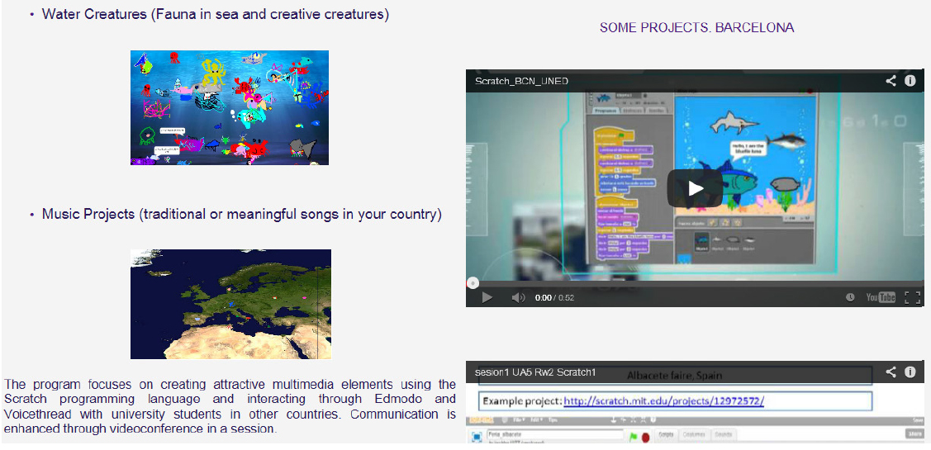The height and width of the screenshot is (450, 931).
Task: Open the sesion1 UA5 Rw2 Scratch1 video title
Action: click(x=535, y=372)
